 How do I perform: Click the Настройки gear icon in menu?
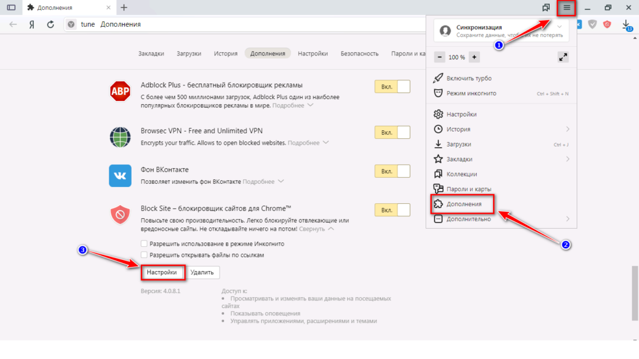(x=438, y=115)
